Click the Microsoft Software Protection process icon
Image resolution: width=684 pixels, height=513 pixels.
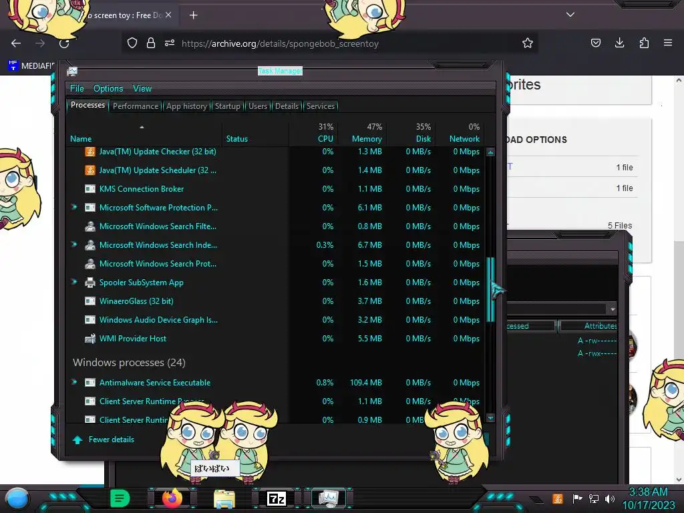coord(90,208)
